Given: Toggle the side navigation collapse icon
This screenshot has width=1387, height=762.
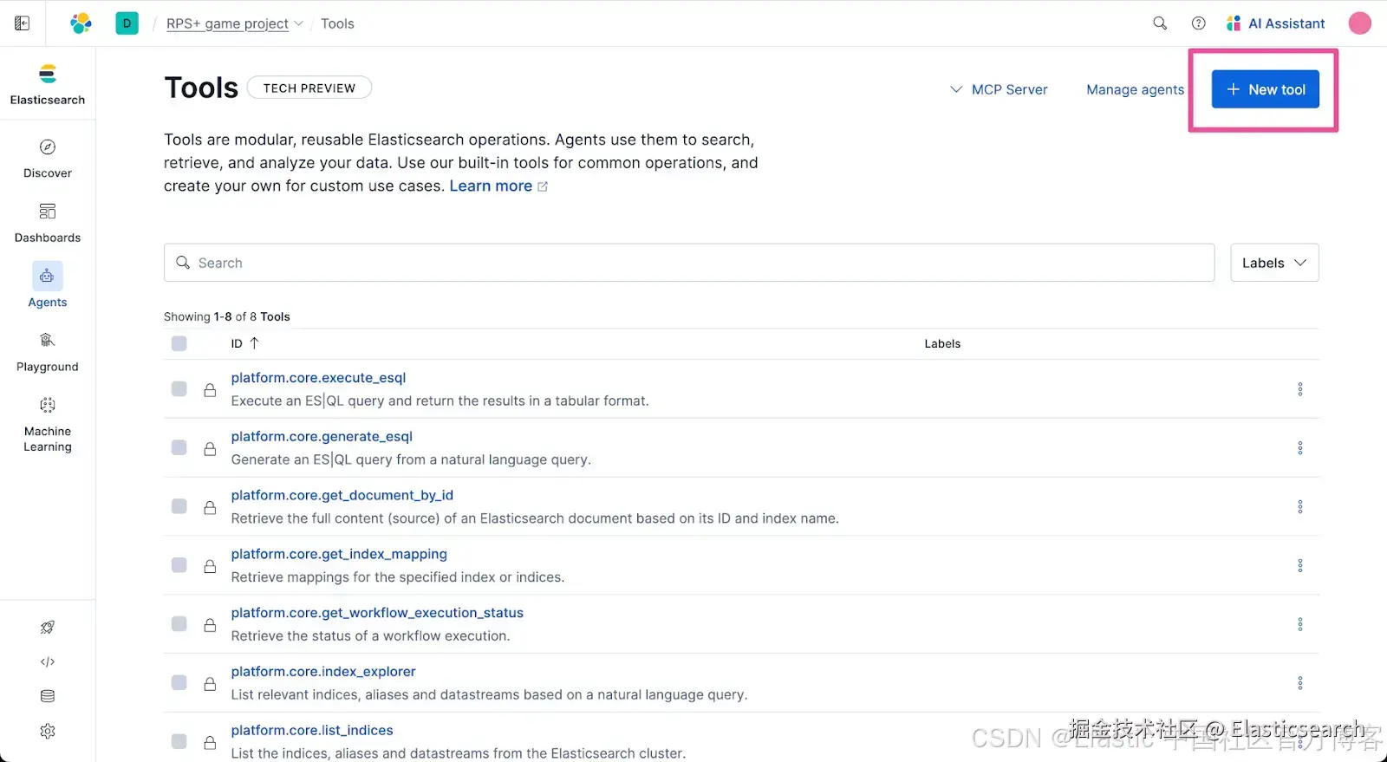Looking at the screenshot, I should [23, 23].
